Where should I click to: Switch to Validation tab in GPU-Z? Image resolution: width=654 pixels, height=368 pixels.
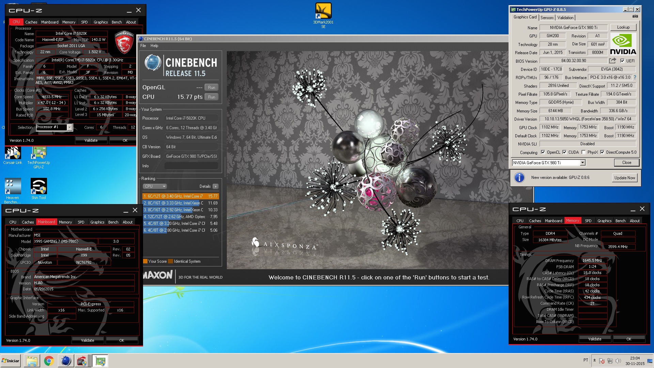565,18
